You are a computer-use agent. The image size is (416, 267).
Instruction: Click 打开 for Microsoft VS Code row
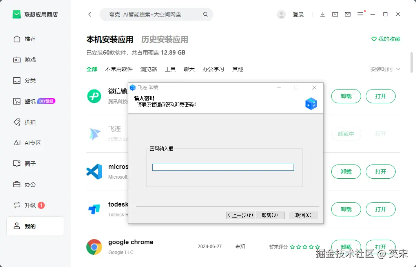click(380, 172)
